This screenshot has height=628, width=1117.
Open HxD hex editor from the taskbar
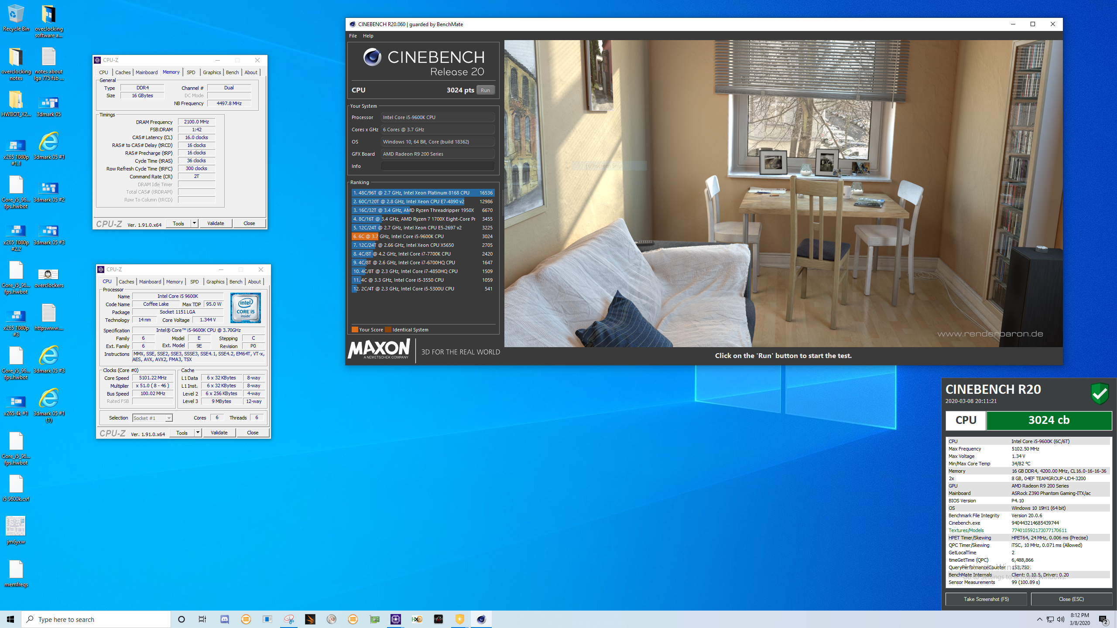click(x=417, y=619)
